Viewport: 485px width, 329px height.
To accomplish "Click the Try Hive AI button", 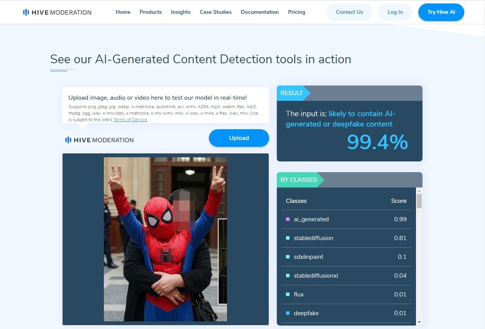I will 441,12.
